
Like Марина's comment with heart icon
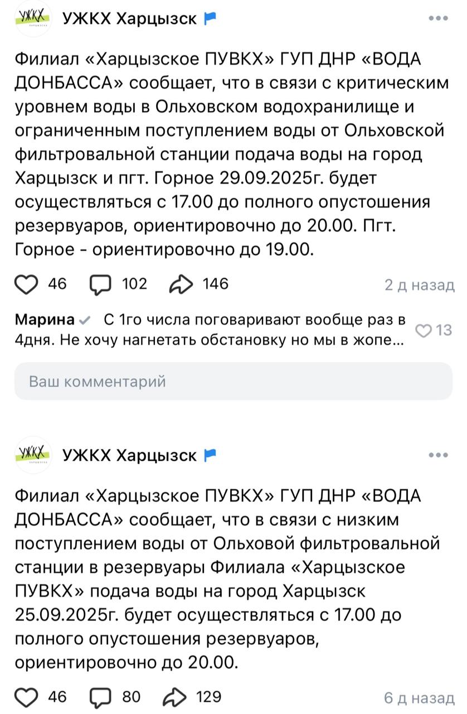[425, 331]
